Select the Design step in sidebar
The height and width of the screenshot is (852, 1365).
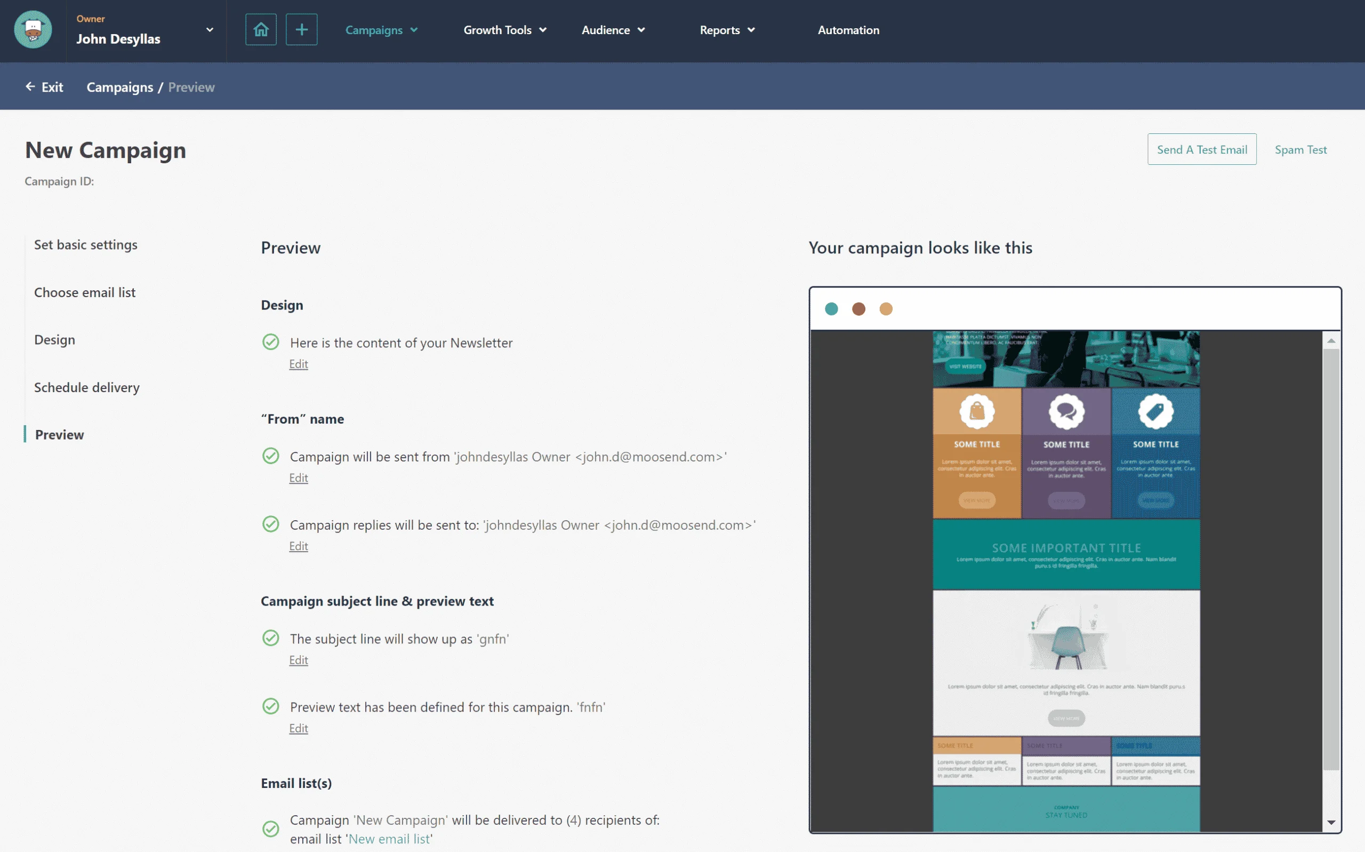click(x=54, y=340)
